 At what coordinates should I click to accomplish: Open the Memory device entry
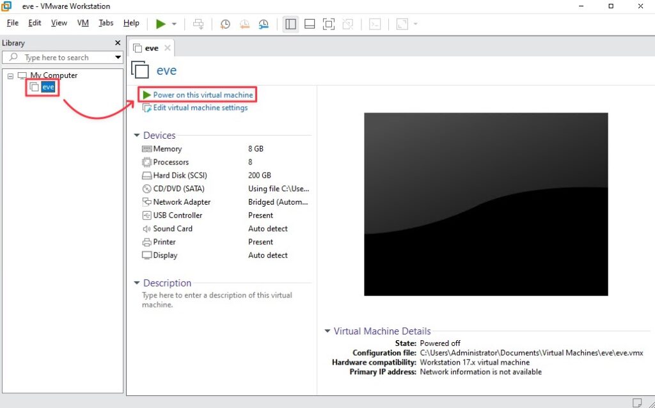(167, 148)
